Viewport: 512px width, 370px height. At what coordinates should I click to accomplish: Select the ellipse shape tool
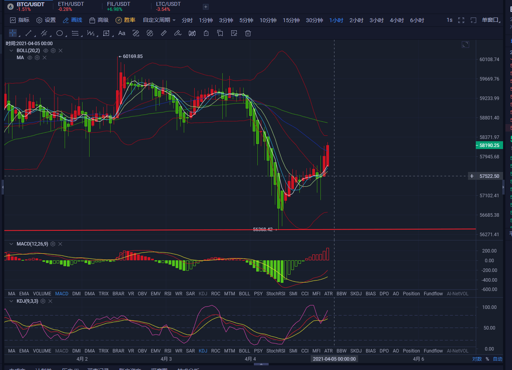[x=60, y=33]
